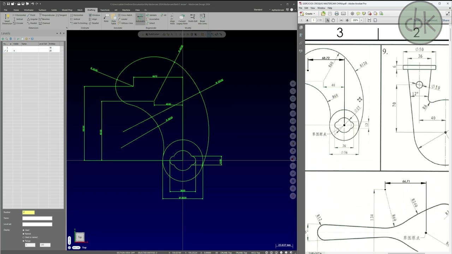Toggle Automatic regenerate
Image resolution: width=452 pixels, height=254 pixels.
tap(140, 19)
